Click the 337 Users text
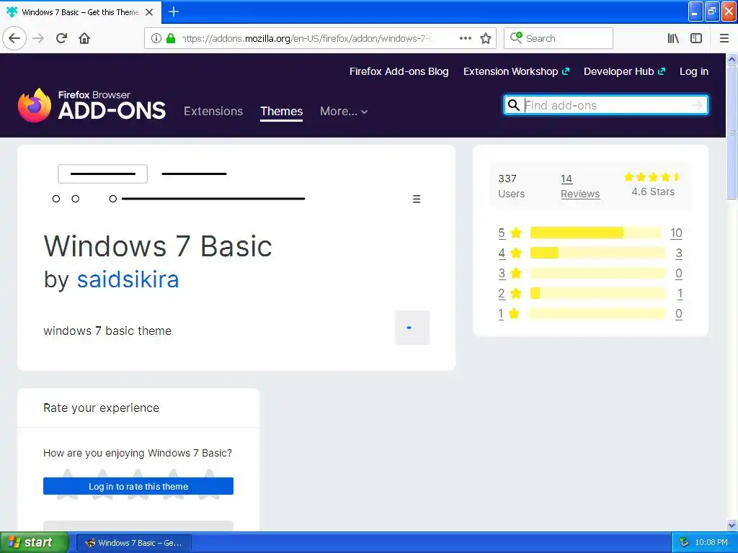This screenshot has width=738, height=553. (x=511, y=186)
